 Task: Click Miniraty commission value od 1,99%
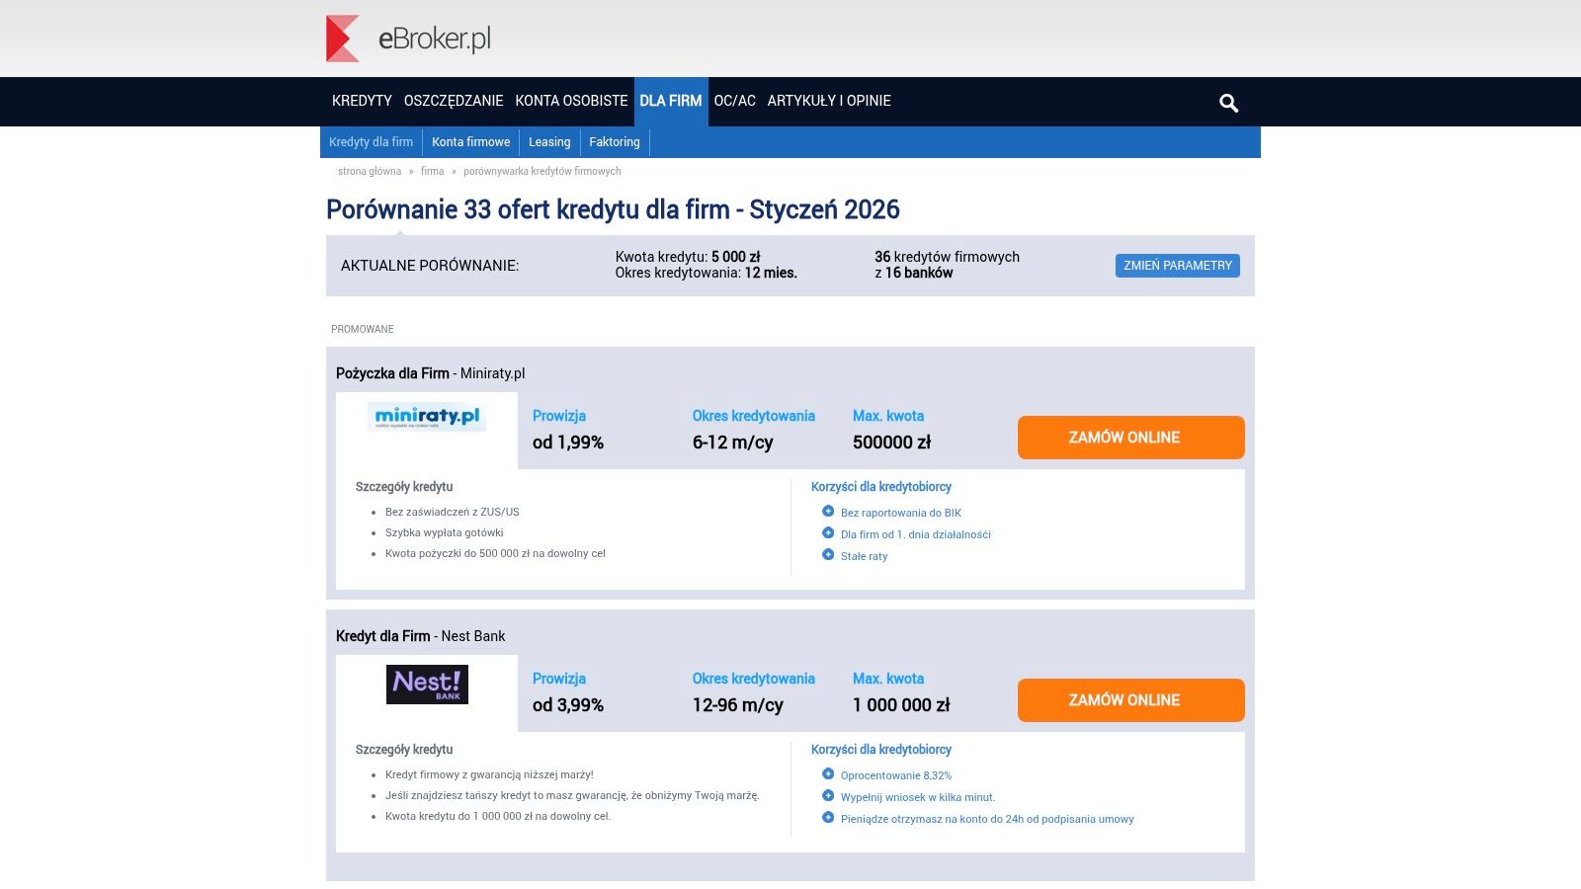tap(568, 443)
